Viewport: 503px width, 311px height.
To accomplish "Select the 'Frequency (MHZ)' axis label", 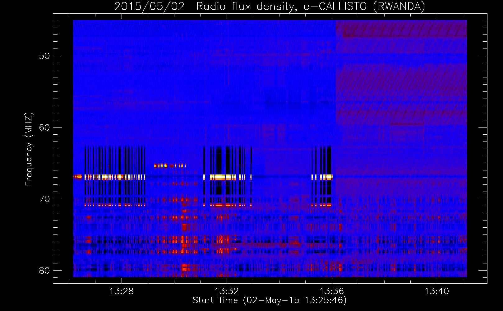I will point(28,149).
